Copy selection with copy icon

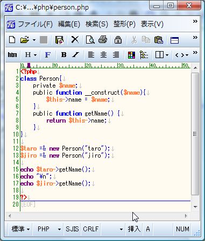[x=146, y=40]
